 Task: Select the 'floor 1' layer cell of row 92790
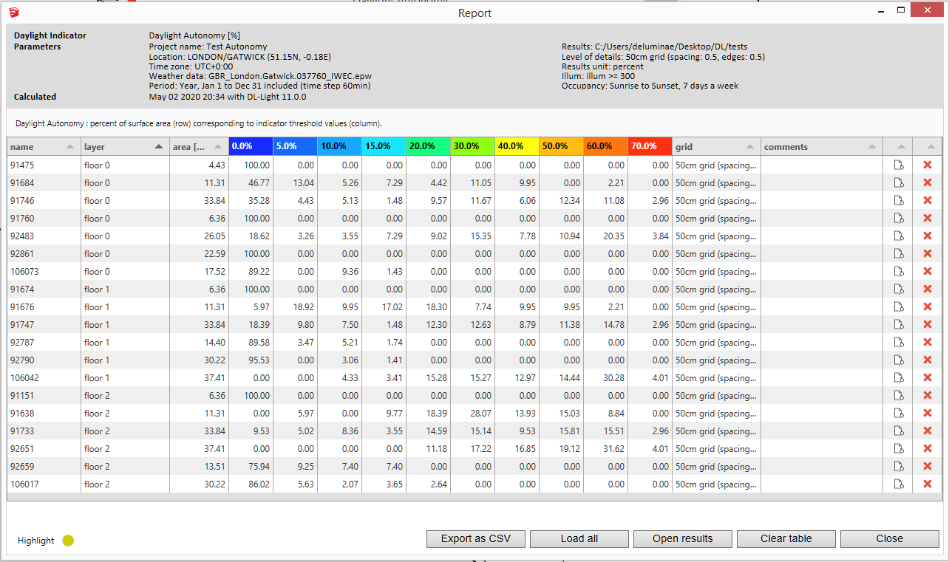tap(126, 360)
